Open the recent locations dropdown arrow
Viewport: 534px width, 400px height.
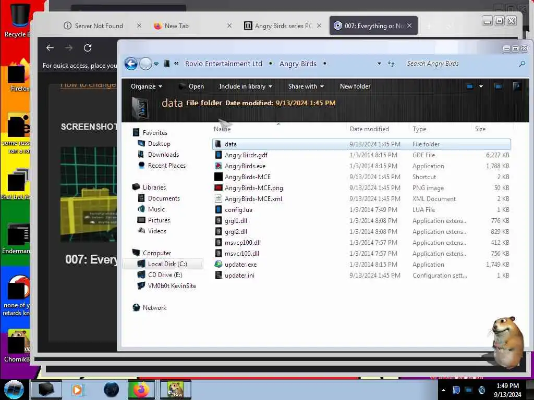156,64
